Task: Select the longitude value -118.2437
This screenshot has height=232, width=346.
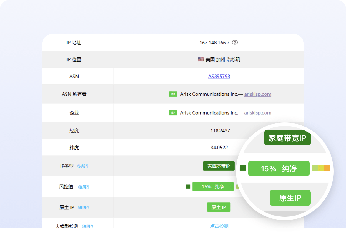Action: tap(219, 131)
